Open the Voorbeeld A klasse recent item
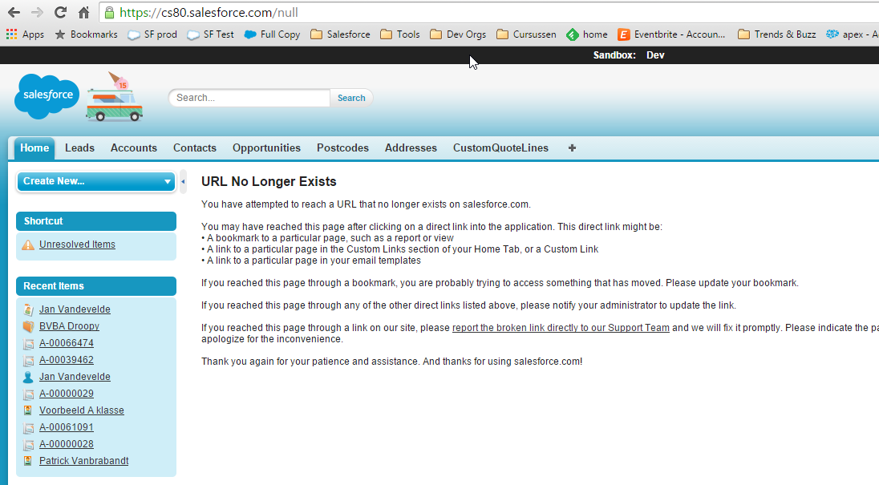The width and height of the screenshot is (879, 485). coord(81,410)
